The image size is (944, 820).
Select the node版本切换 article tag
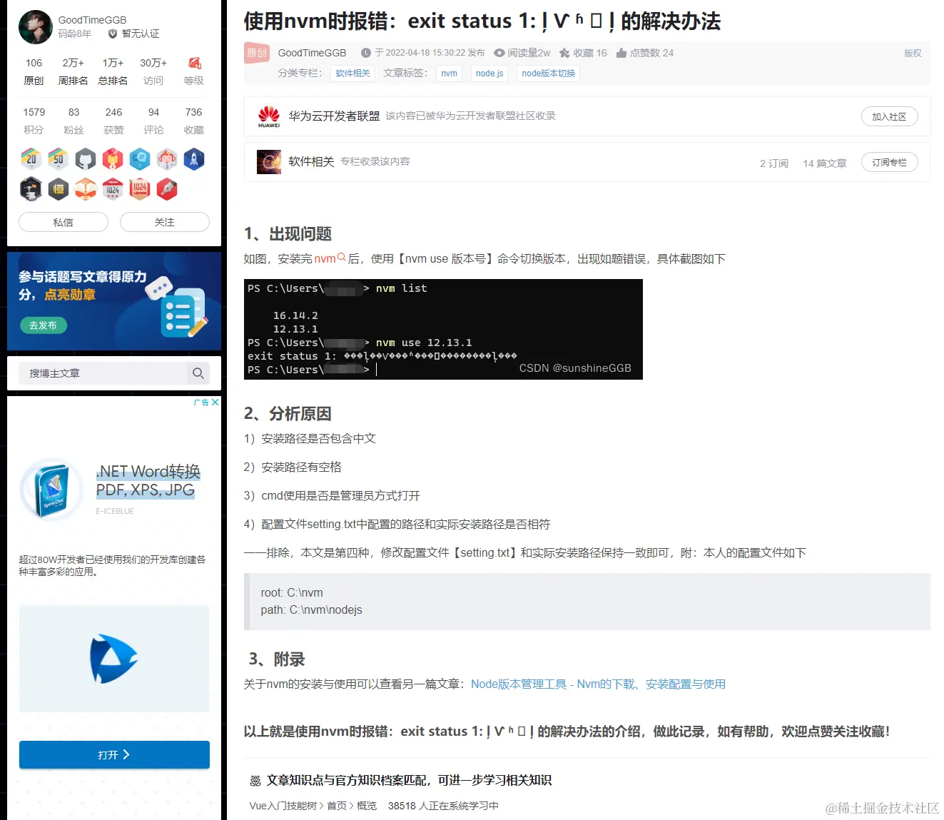click(548, 74)
